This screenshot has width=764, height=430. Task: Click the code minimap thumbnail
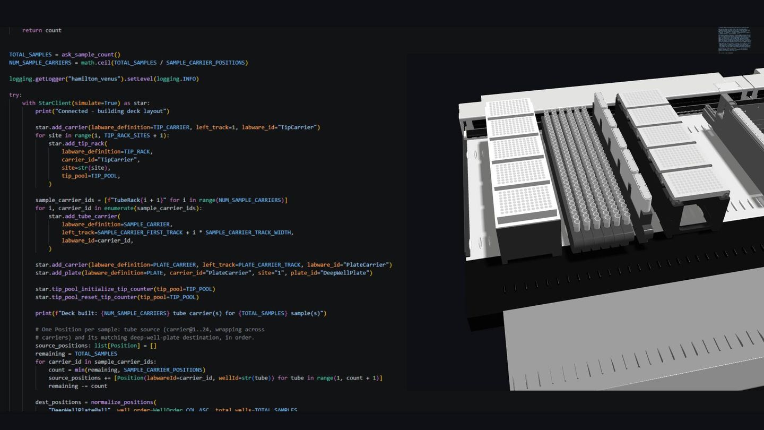734,40
